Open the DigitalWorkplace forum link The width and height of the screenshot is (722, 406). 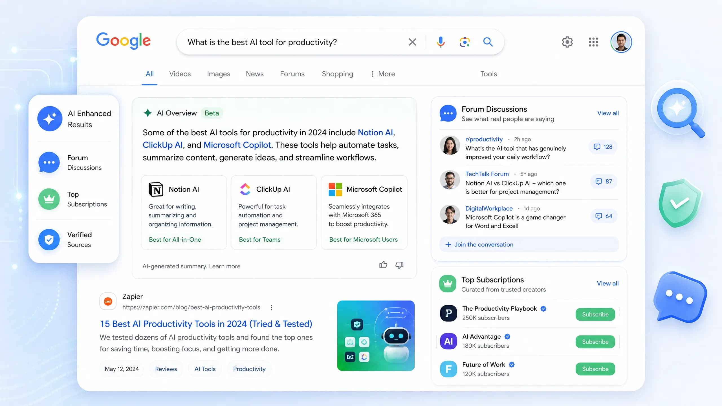[x=489, y=208]
